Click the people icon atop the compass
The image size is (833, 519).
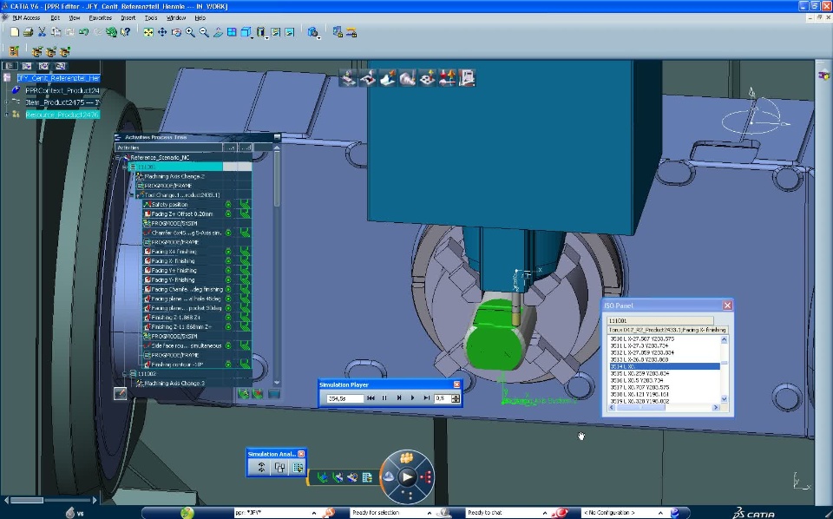[x=407, y=457]
